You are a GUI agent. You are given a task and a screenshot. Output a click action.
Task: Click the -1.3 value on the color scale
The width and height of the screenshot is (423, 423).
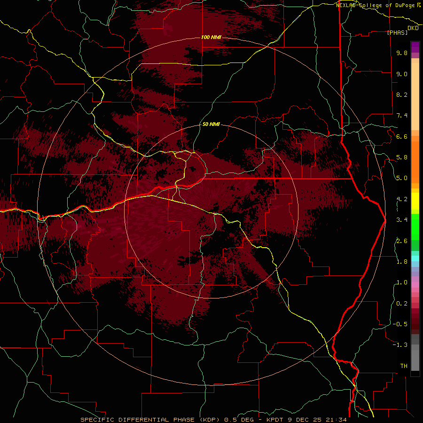coord(400,345)
